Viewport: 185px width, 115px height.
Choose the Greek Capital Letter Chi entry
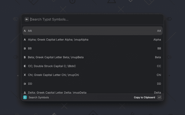coord(92,75)
